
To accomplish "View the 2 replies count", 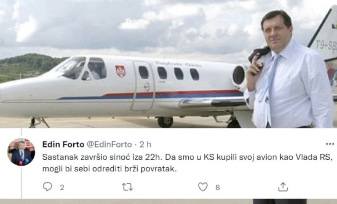I will tap(62, 188).
